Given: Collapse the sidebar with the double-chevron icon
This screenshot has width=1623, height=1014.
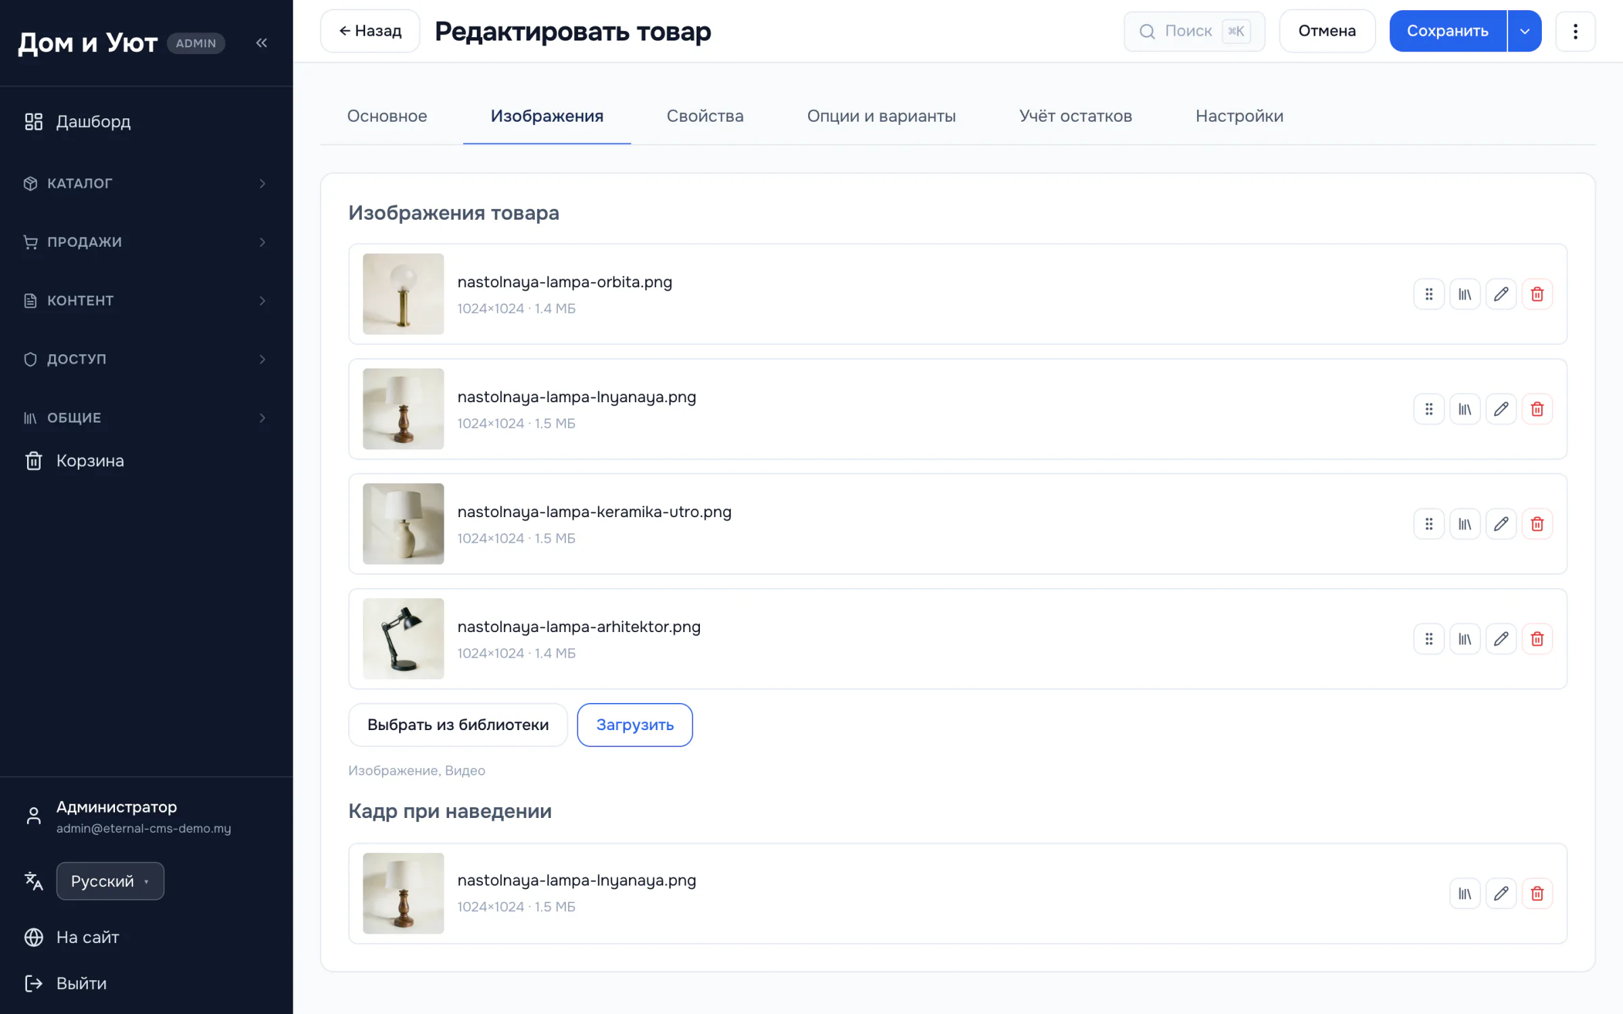Looking at the screenshot, I should (262, 43).
